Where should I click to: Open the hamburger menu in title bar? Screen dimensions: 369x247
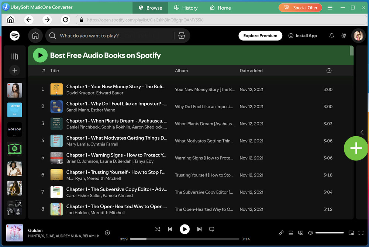[330, 8]
